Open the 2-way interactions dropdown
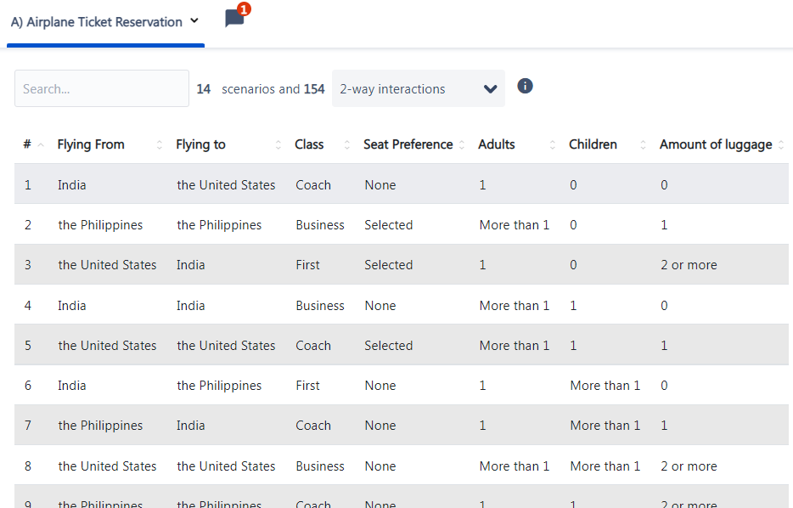Screen dimensions: 793x508 419,88
